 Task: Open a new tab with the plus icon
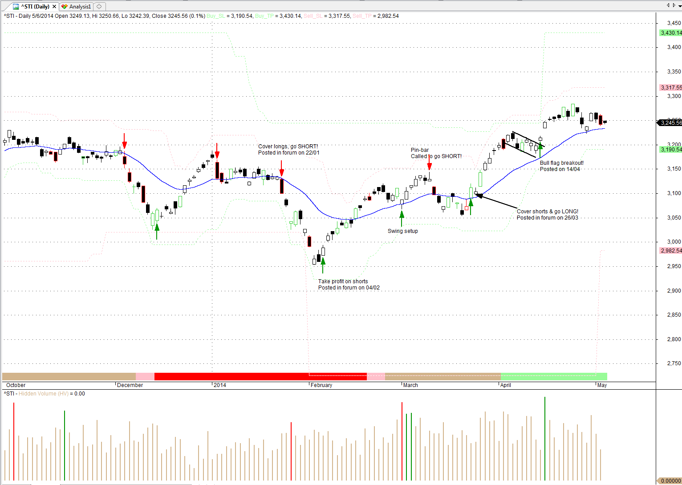click(99, 7)
